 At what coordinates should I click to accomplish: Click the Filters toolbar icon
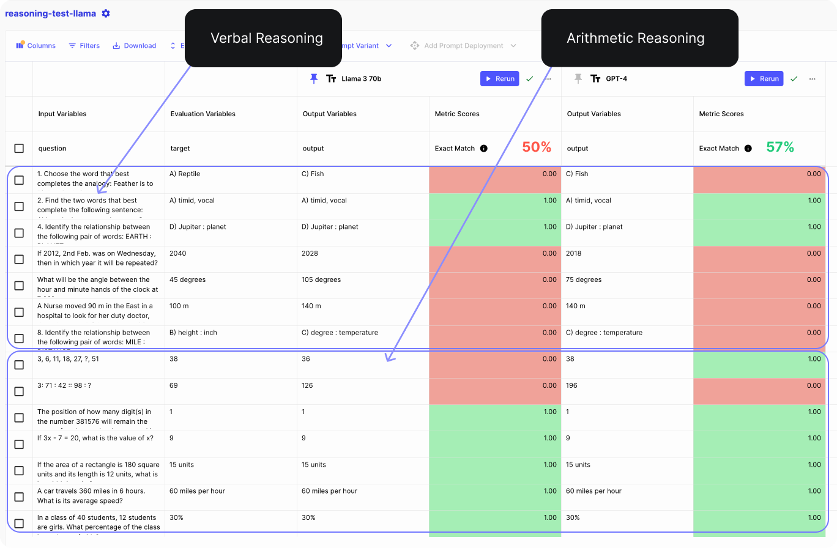[72, 46]
